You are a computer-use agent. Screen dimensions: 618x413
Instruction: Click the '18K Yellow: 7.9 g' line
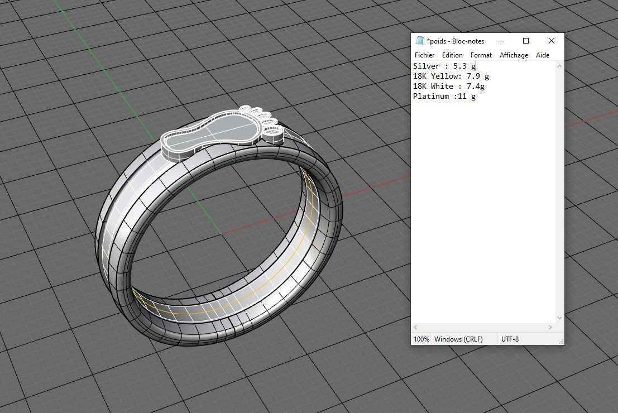coord(451,76)
